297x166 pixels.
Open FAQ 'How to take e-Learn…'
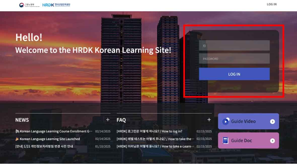pos(155,146)
